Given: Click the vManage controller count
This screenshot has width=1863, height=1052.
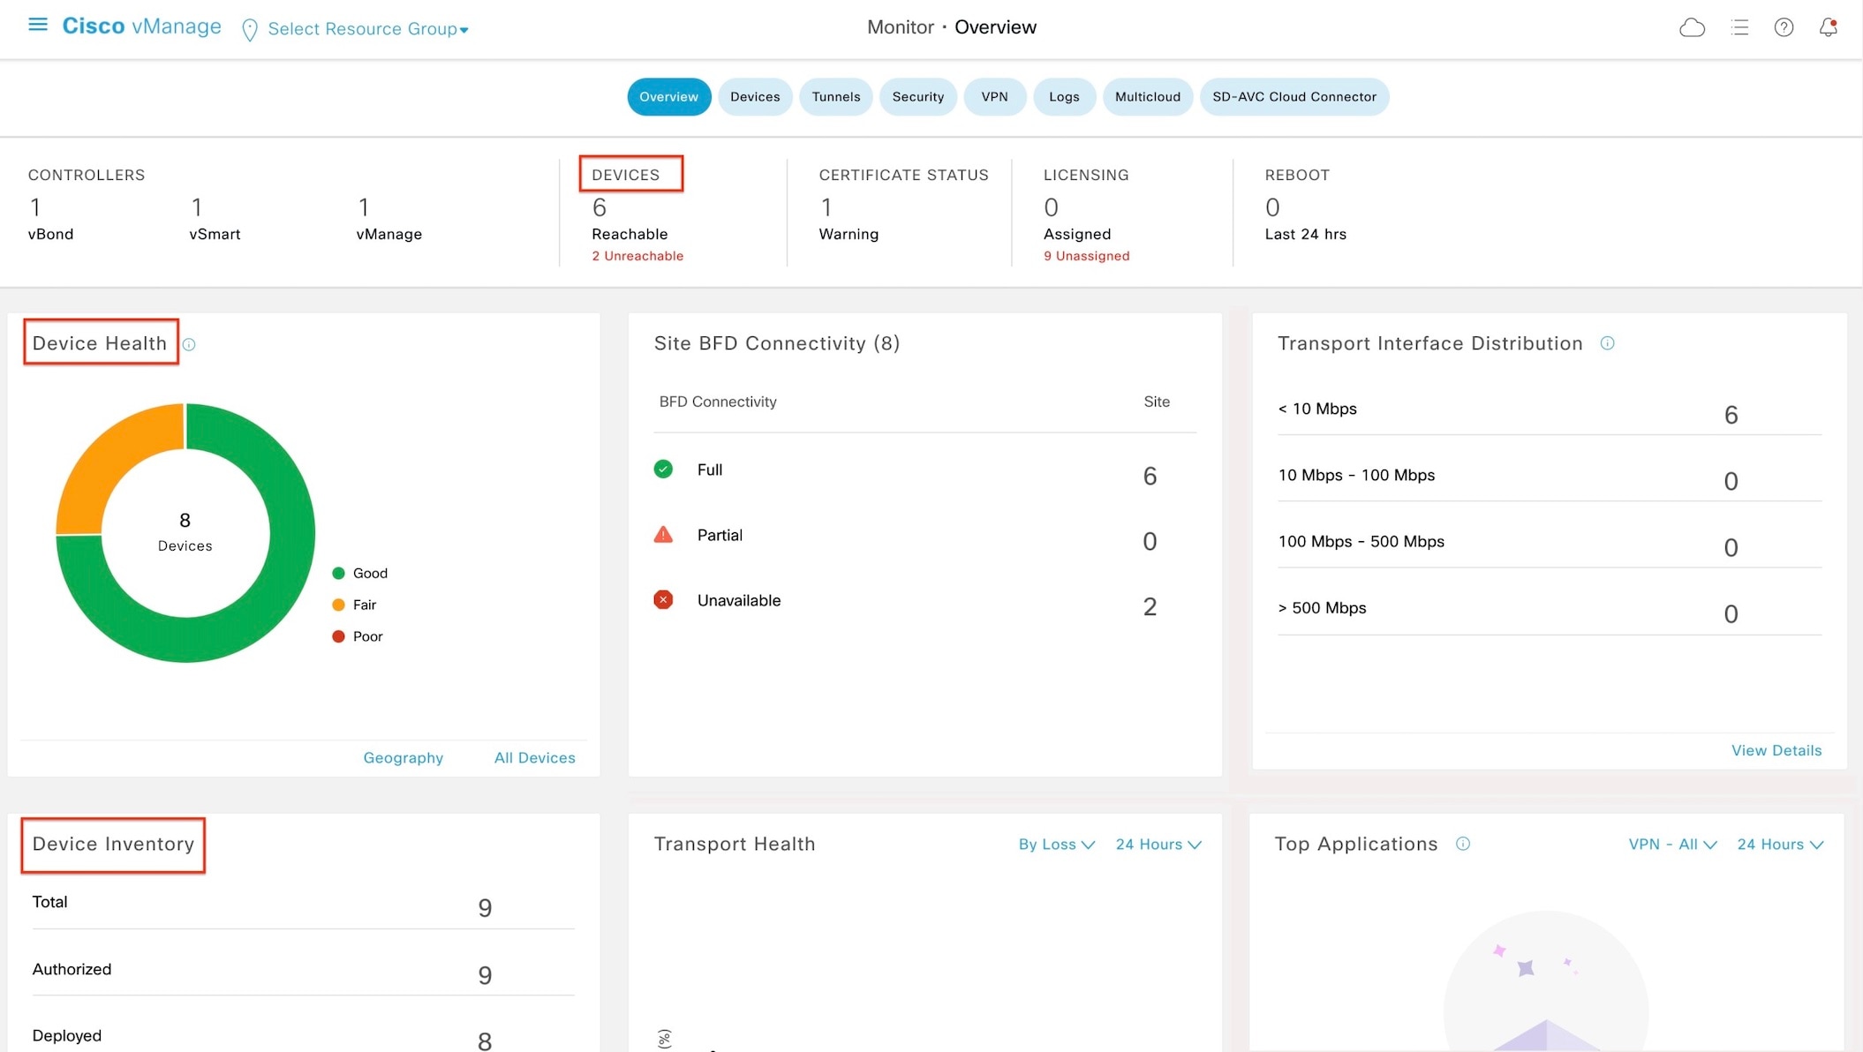Looking at the screenshot, I should (x=363, y=207).
